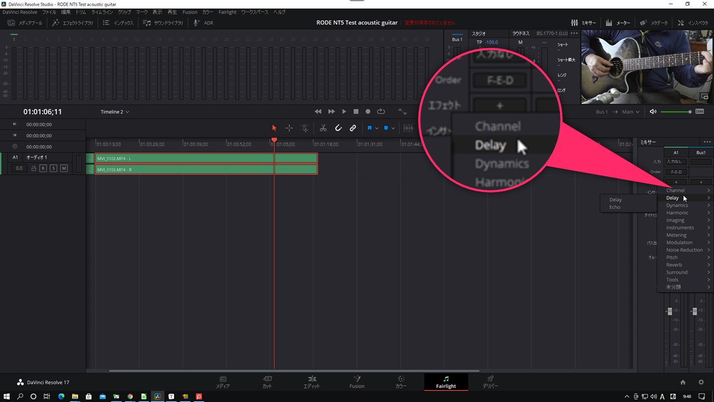Expand the Reverb effects category

pyautogui.click(x=688, y=265)
